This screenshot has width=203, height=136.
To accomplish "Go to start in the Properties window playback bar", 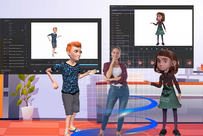I will pyautogui.click(x=35, y=71).
